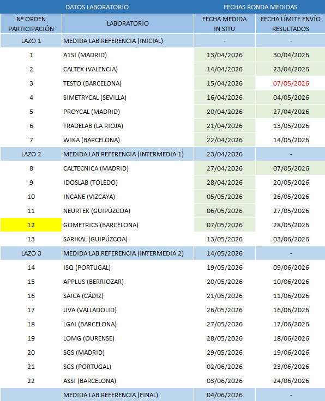This screenshot has height=401, width=325.
Task: Click the ISQ (PORTUGAL) cell
Action: tap(128, 268)
